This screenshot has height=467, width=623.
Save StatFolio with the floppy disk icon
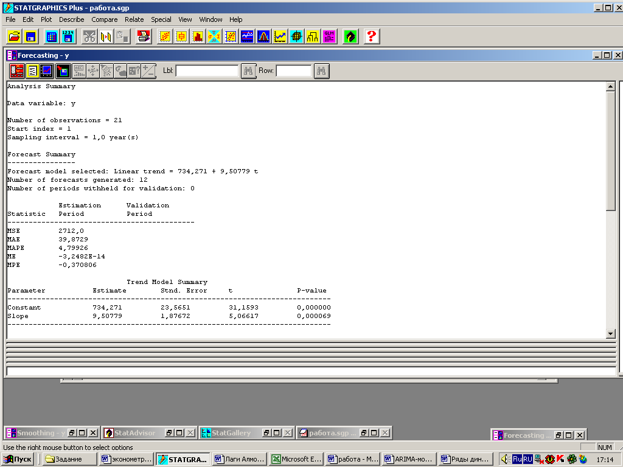[x=30, y=36]
